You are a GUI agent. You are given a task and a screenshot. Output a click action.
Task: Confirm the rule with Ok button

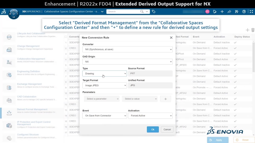click(153, 129)
